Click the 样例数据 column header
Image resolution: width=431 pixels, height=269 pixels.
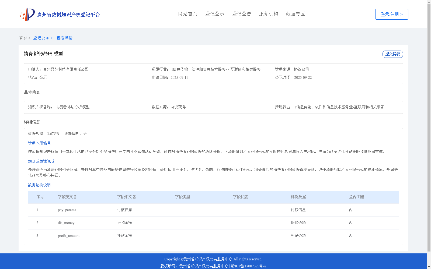(x=298, y=197)
